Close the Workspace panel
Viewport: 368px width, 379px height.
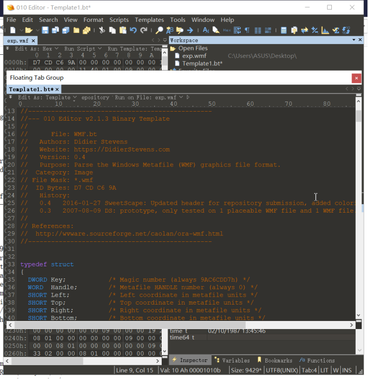(360, 40)
